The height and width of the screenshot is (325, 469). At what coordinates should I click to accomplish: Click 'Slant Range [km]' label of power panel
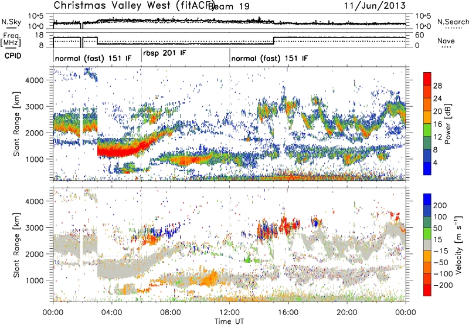coord(16,124)
